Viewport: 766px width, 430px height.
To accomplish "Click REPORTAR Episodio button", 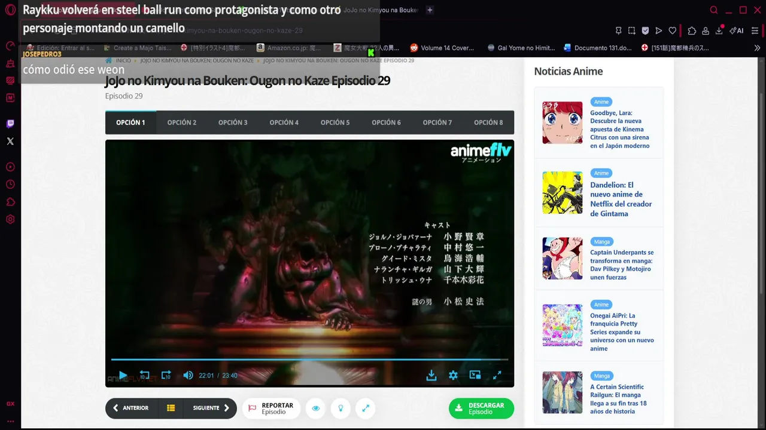I will (271, 408).
